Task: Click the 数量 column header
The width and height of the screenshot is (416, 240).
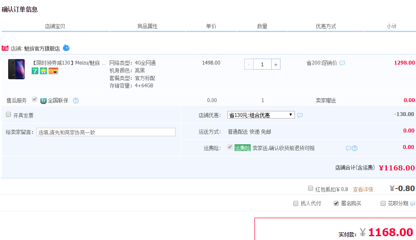Action: click(262, 26)
